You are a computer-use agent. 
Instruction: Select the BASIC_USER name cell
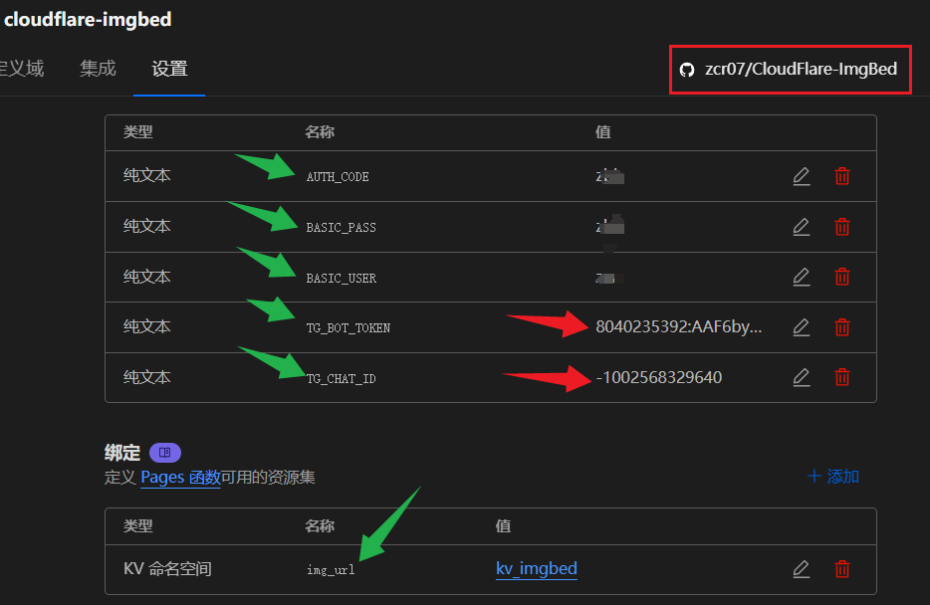coord(342,278)
